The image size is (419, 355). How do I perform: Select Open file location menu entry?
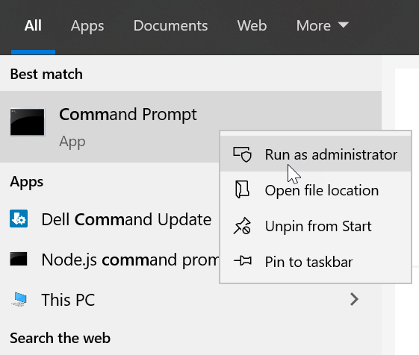[315, 190]
